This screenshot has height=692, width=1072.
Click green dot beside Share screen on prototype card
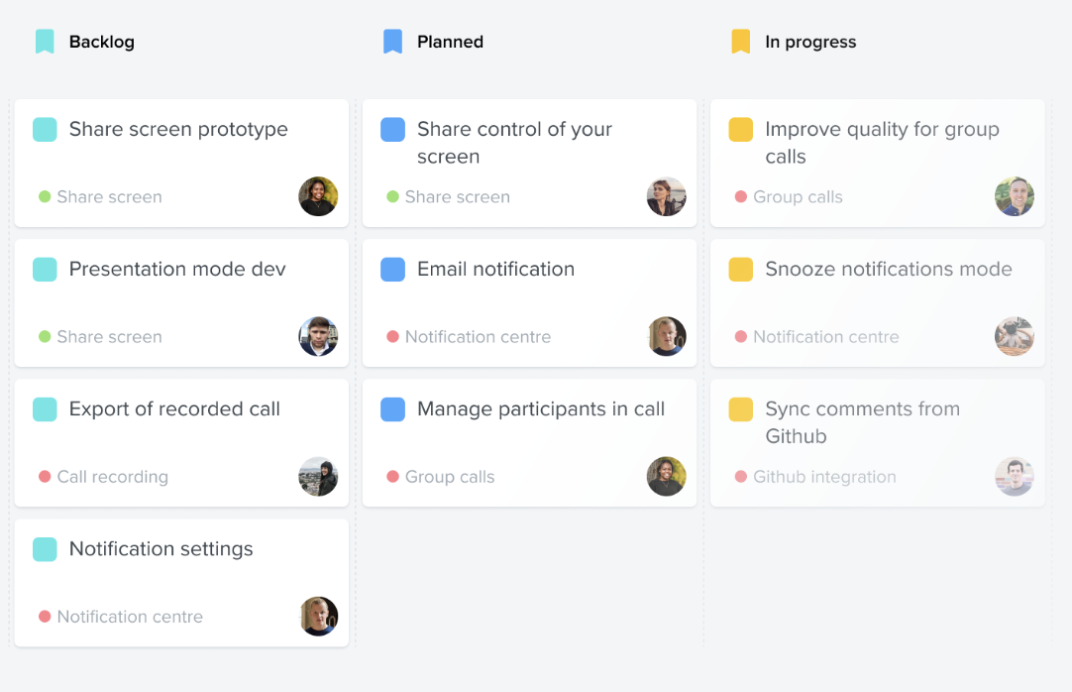click(45, 197)
